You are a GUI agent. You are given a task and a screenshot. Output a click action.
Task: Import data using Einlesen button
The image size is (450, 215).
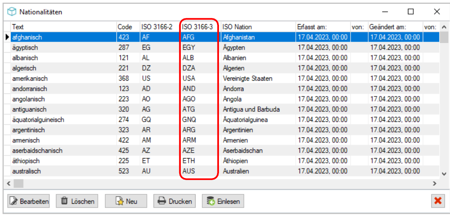tap(223, 201)
